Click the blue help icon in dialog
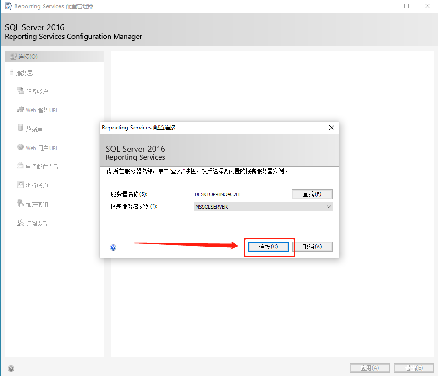438x376 pixels. (113, 247)
